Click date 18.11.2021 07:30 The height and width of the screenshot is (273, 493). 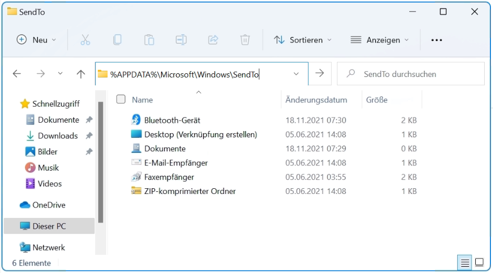pyautogui.click(x=316, y=120)
